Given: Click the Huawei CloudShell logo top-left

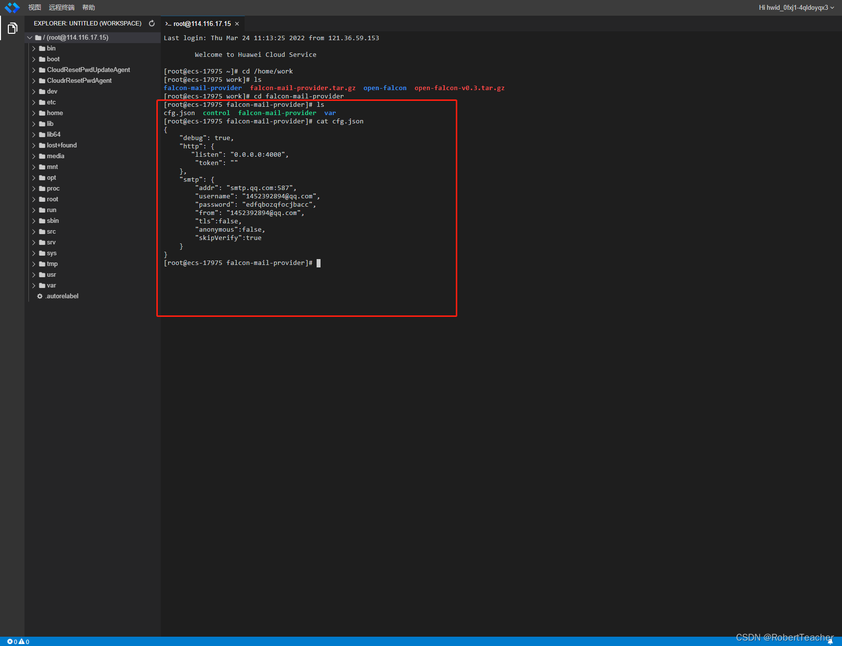Looking at the screenshot, I should point(12,7).
